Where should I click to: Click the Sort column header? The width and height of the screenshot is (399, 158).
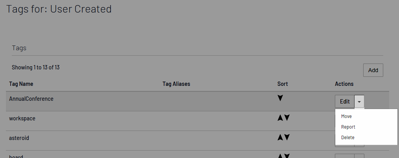pos(283,84)
